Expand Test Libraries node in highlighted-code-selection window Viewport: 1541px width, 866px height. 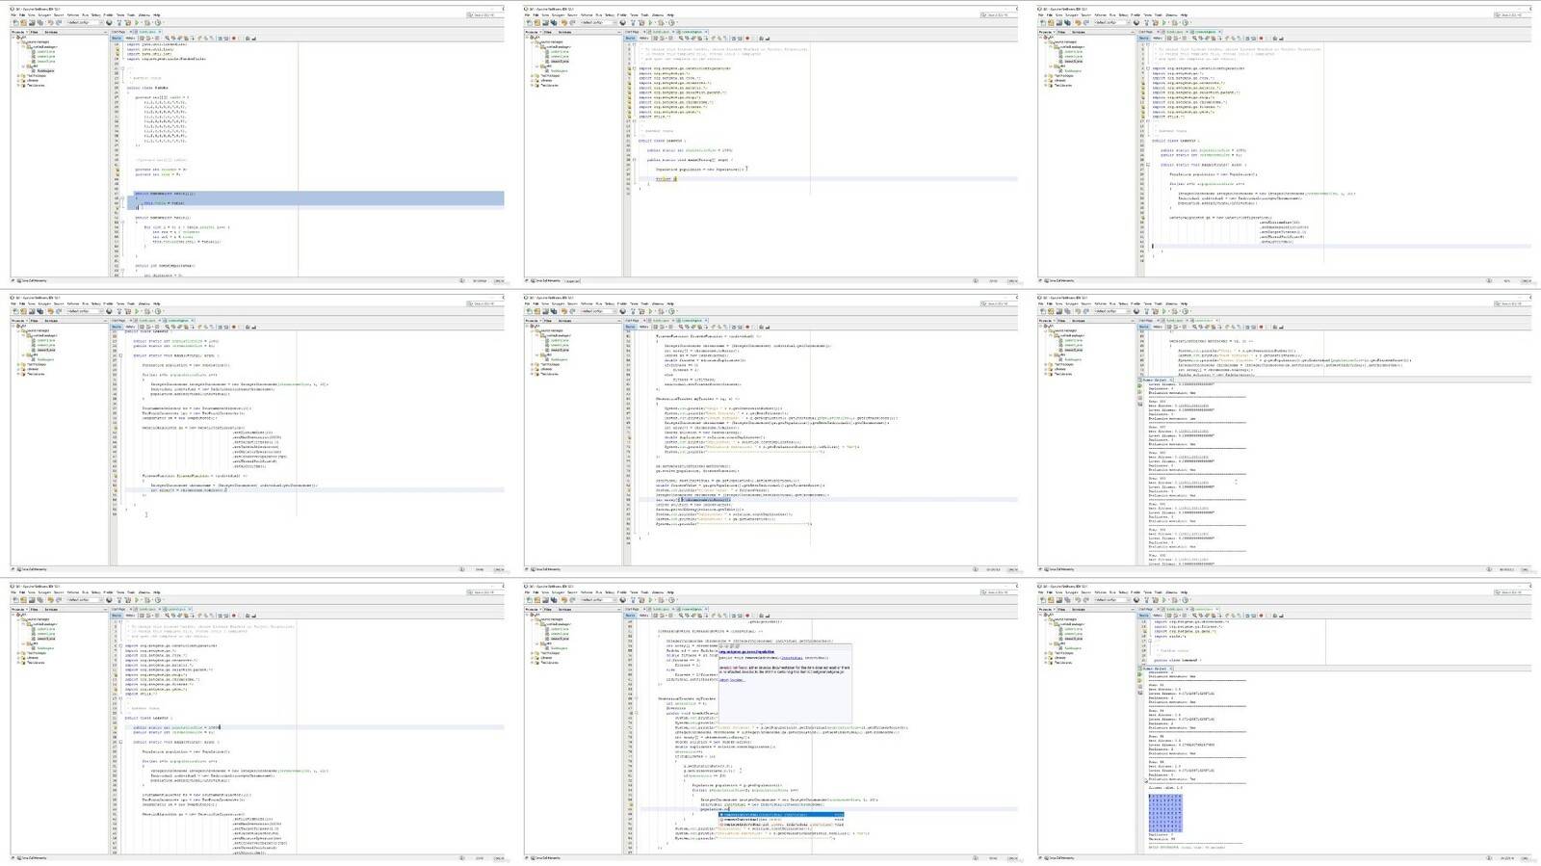(x=18, y=86)
